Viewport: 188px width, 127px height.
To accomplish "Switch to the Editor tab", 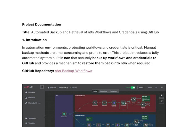I will pyautogui.click(x=95, y=91).
